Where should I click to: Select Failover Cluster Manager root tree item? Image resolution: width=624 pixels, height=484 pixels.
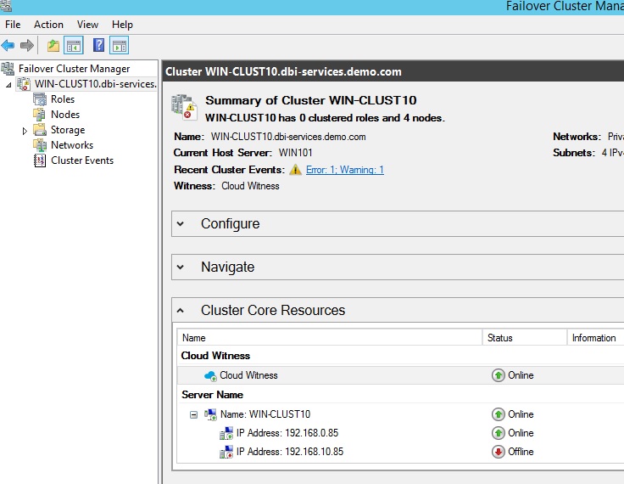74,69
